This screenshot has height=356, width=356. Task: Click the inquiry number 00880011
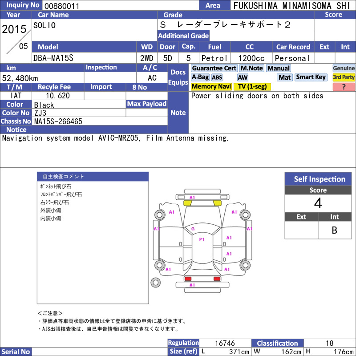(62, 6)
